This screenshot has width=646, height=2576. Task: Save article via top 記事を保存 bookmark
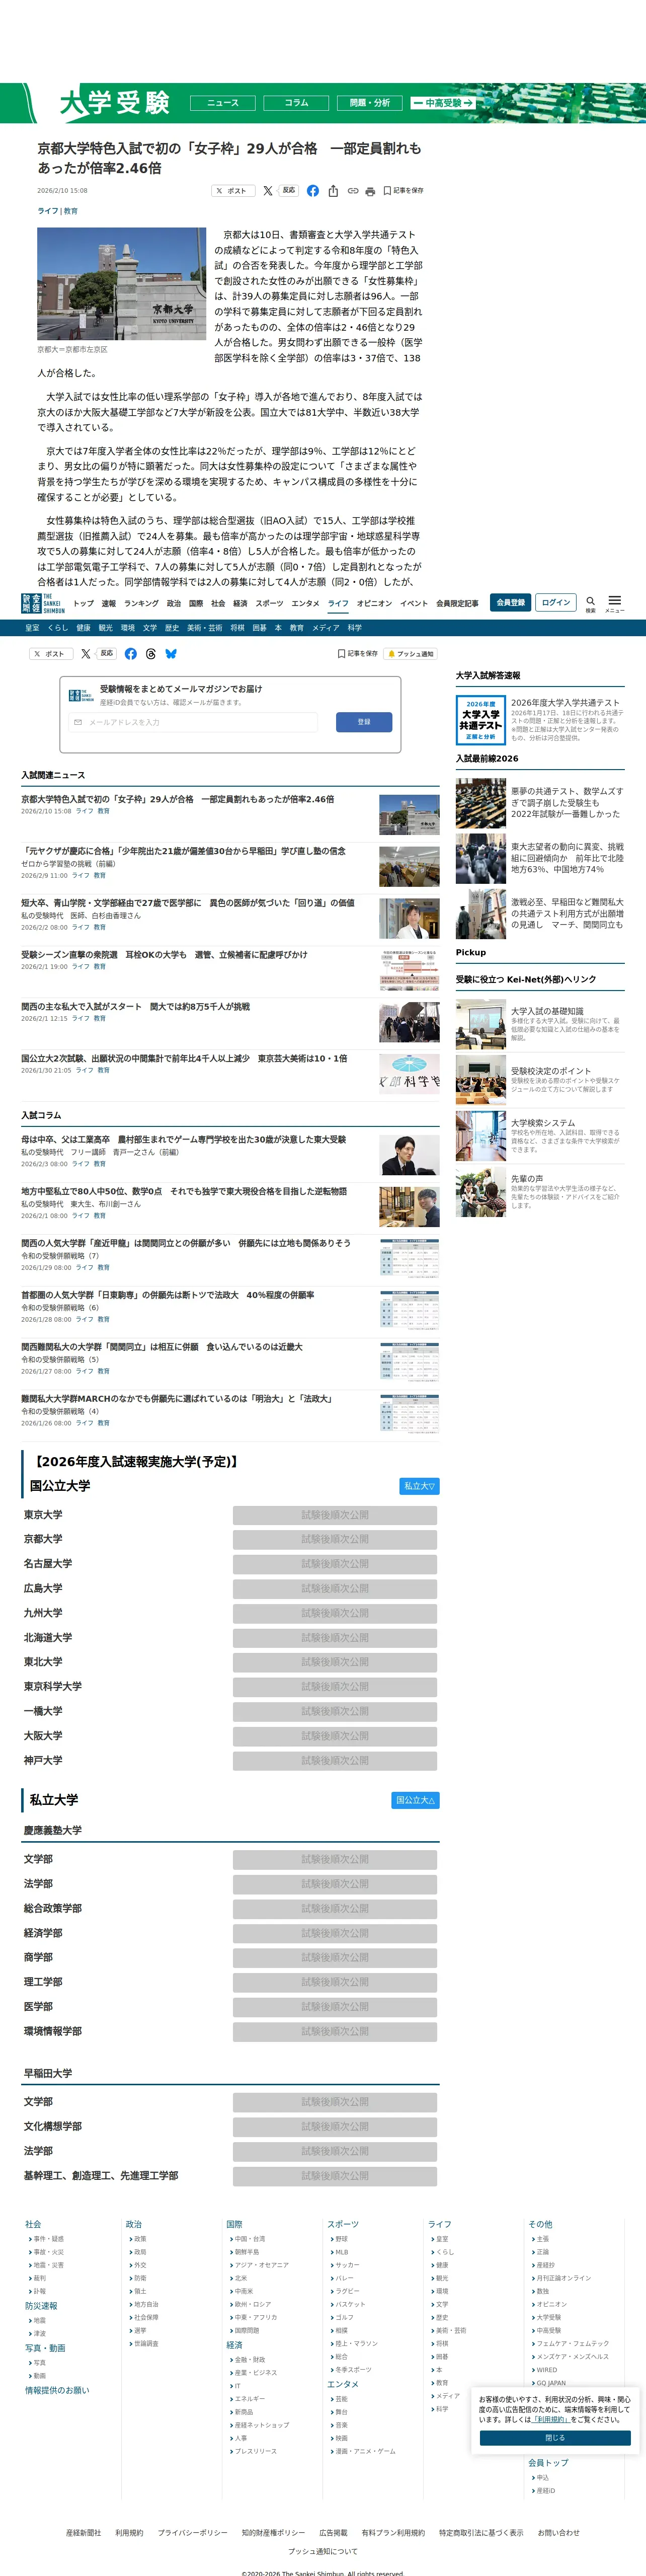(404, 191)
